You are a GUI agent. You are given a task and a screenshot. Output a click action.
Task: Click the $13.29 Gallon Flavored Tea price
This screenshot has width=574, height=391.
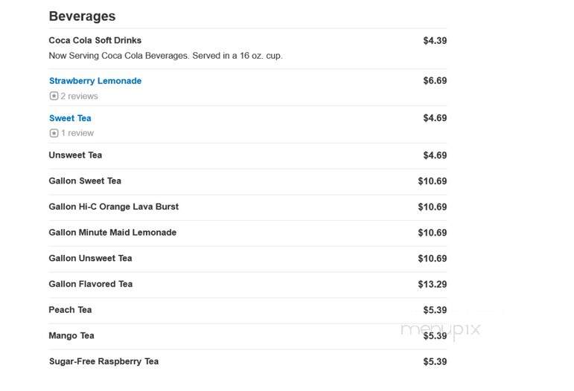[x=433, y=284]
